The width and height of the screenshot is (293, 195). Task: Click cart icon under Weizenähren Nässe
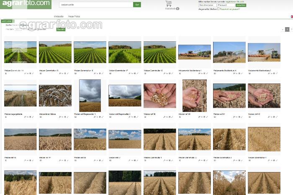pyautogui.click(x=62, y=117)
